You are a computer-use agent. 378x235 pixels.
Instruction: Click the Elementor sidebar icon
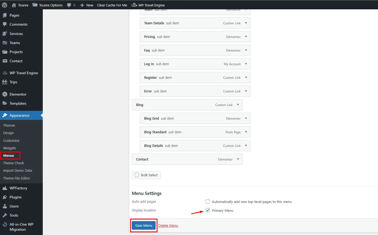[x=5, y=94]
